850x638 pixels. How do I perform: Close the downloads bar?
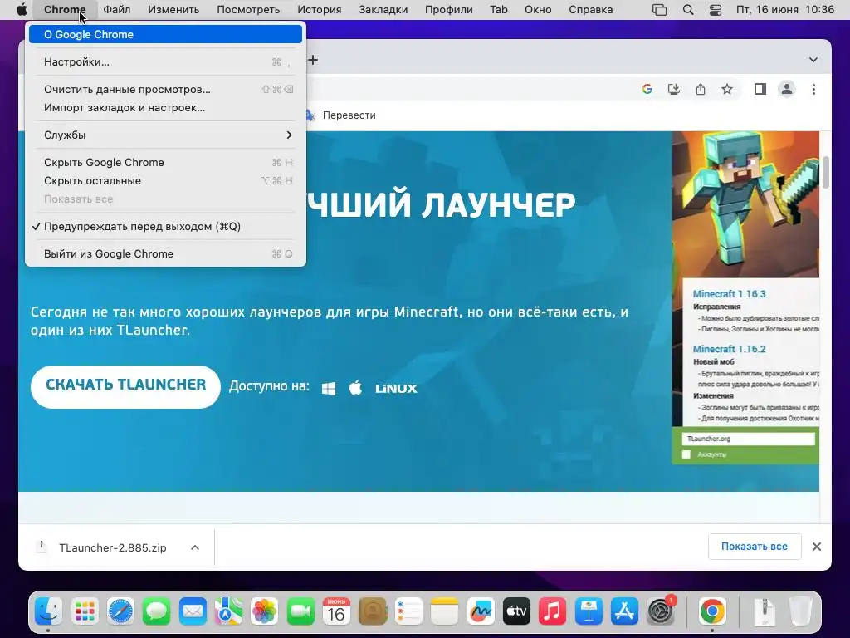tap(817, 547)
